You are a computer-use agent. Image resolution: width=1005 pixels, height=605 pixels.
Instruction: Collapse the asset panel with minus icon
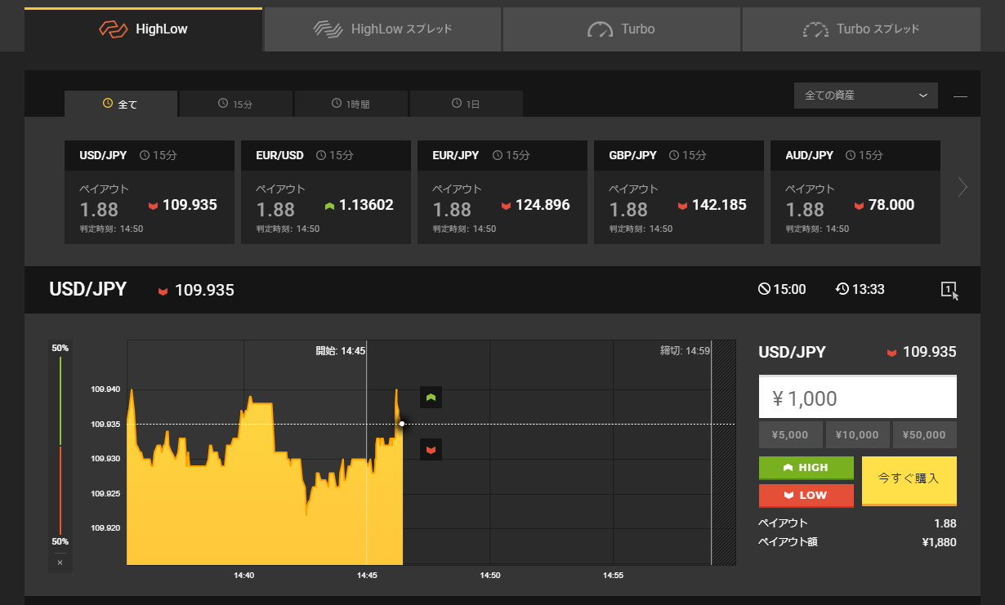[960, 96]
